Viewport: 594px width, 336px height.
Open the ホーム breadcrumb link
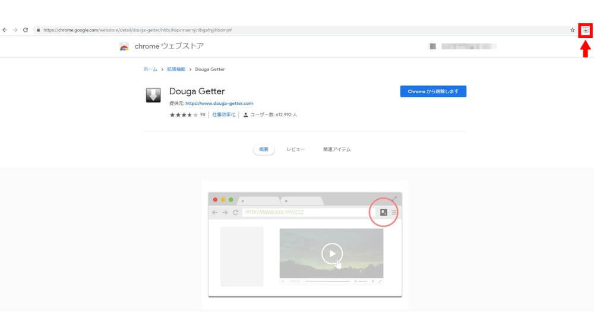click(x=150, y=69)
